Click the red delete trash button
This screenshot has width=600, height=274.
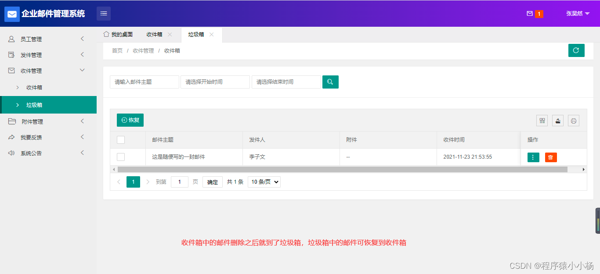coord(551,157)
